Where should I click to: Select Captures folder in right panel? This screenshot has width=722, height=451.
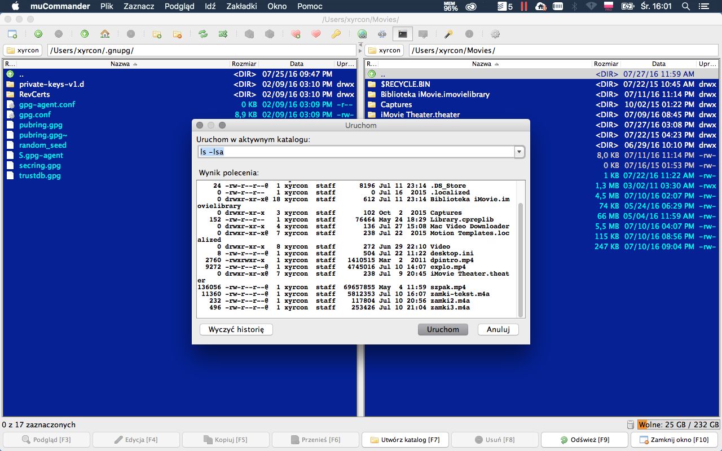tap(396, 104)
